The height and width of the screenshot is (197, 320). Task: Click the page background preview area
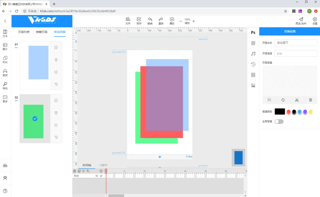point(290,81)
